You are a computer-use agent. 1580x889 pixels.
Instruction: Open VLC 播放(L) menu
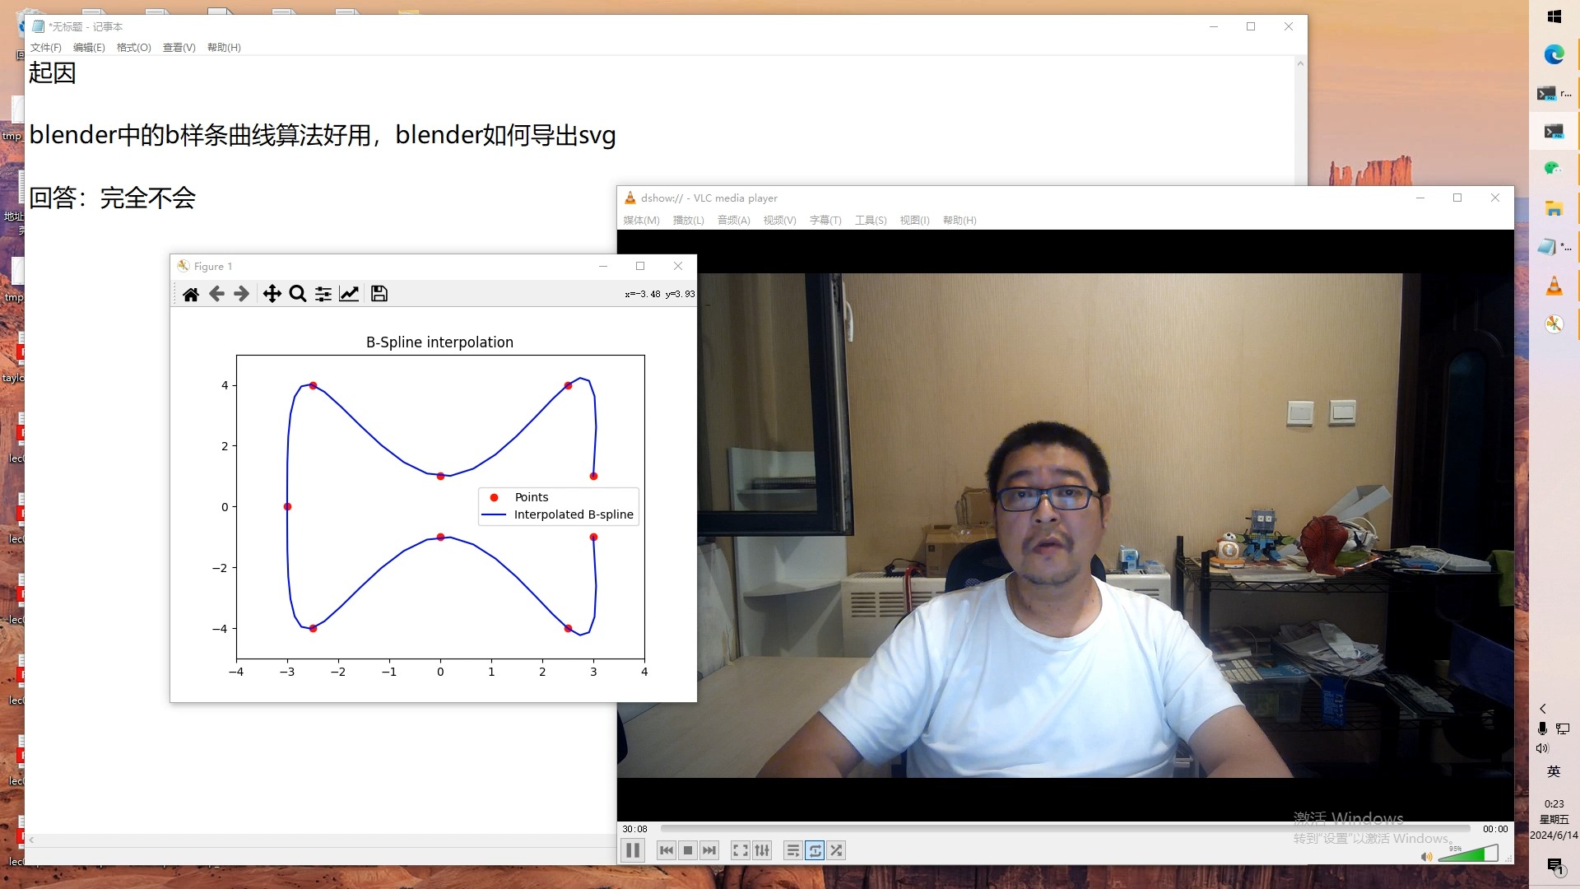689,221
